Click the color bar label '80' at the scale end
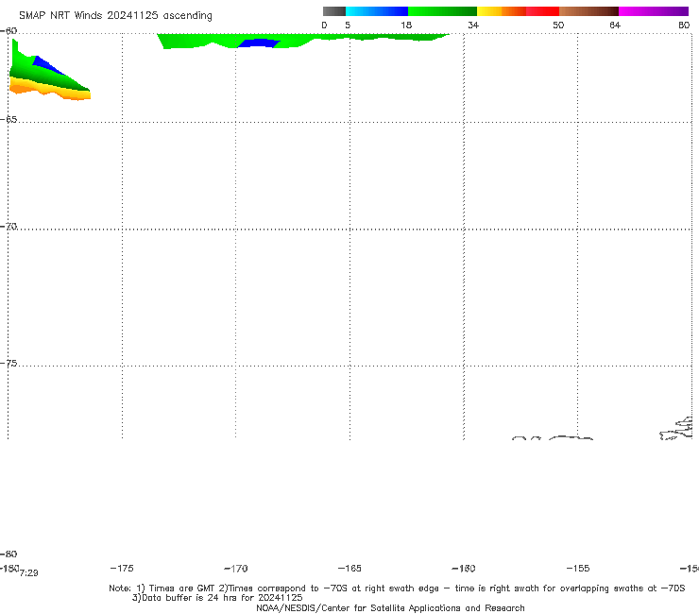The image size is (699, 614). pyautogui.click(x=684, y=26)
